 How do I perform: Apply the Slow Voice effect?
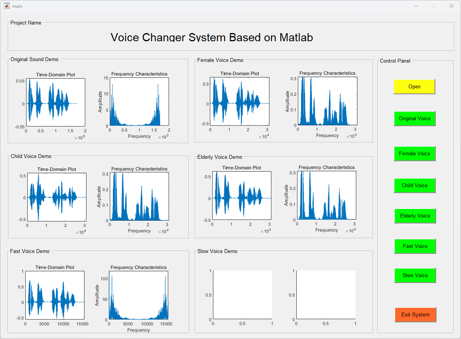tap(415, 275)
